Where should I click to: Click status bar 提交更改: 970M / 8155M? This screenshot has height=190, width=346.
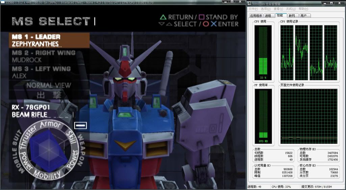pos(317,187)
